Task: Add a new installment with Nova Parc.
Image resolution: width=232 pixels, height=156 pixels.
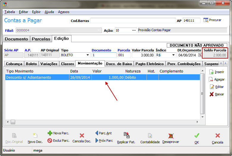Action: click(50, 133)
